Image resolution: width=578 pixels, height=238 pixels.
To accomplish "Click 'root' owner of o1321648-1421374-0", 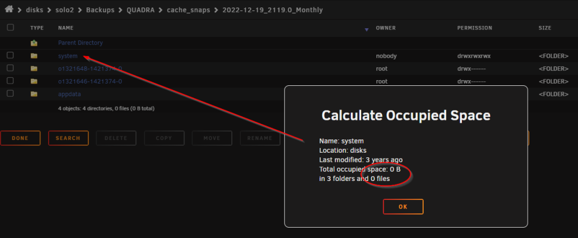I will [x=381, y=69].
